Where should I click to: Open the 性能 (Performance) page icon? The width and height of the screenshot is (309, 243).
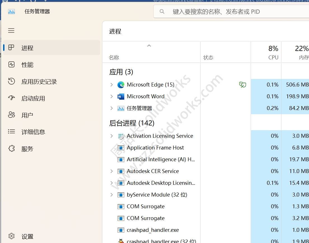[x=11, y=65]
